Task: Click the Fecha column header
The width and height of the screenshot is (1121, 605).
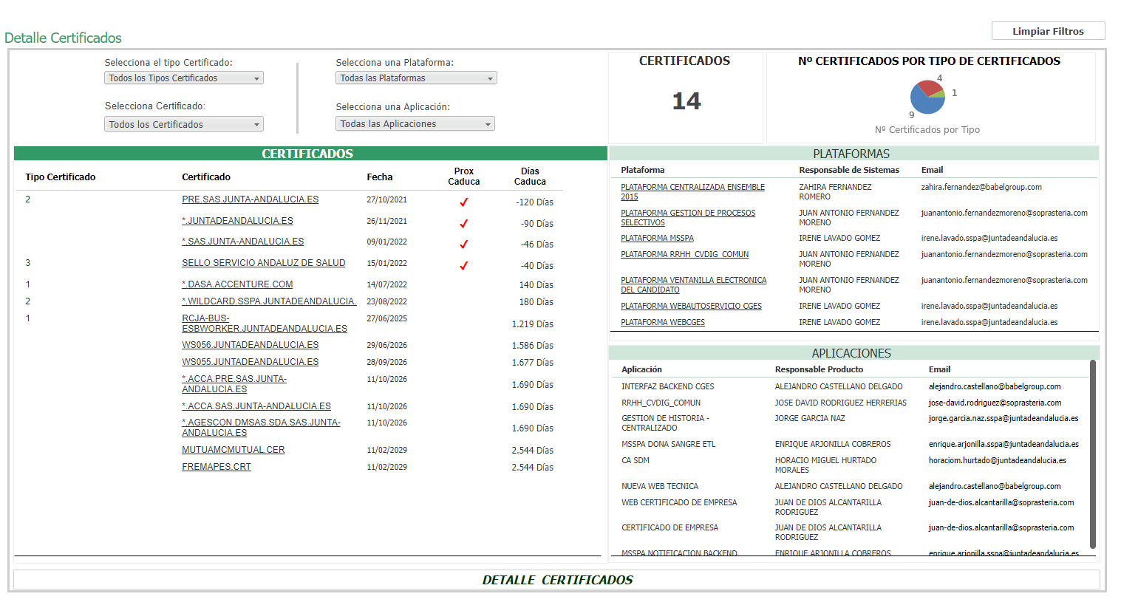Action: click(x=380, y=177)
